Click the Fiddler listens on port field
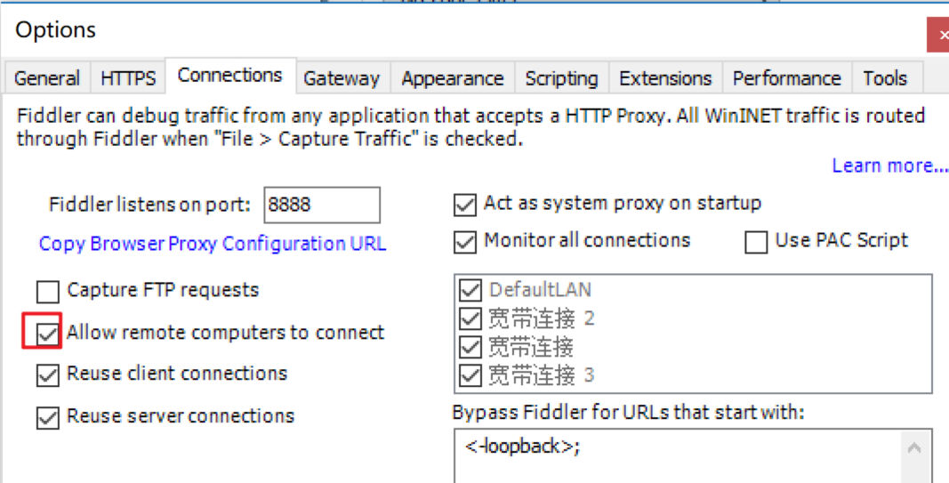The width and height of the screenshot is (949, 483). coord(321,205)
